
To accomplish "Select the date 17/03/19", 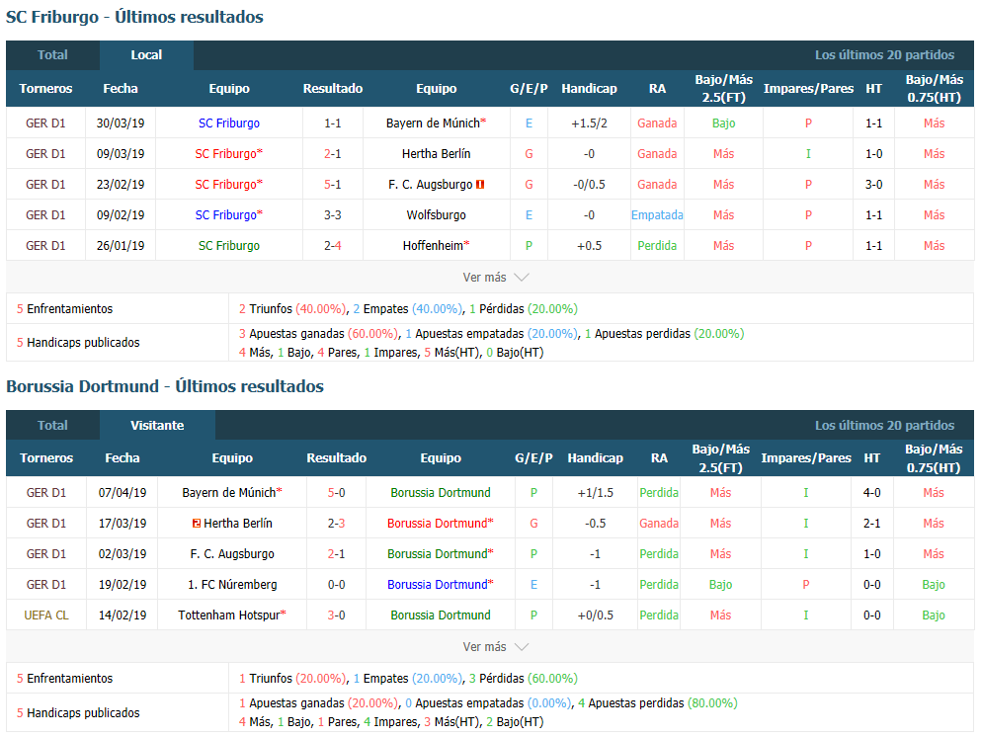I will (122, 524).
